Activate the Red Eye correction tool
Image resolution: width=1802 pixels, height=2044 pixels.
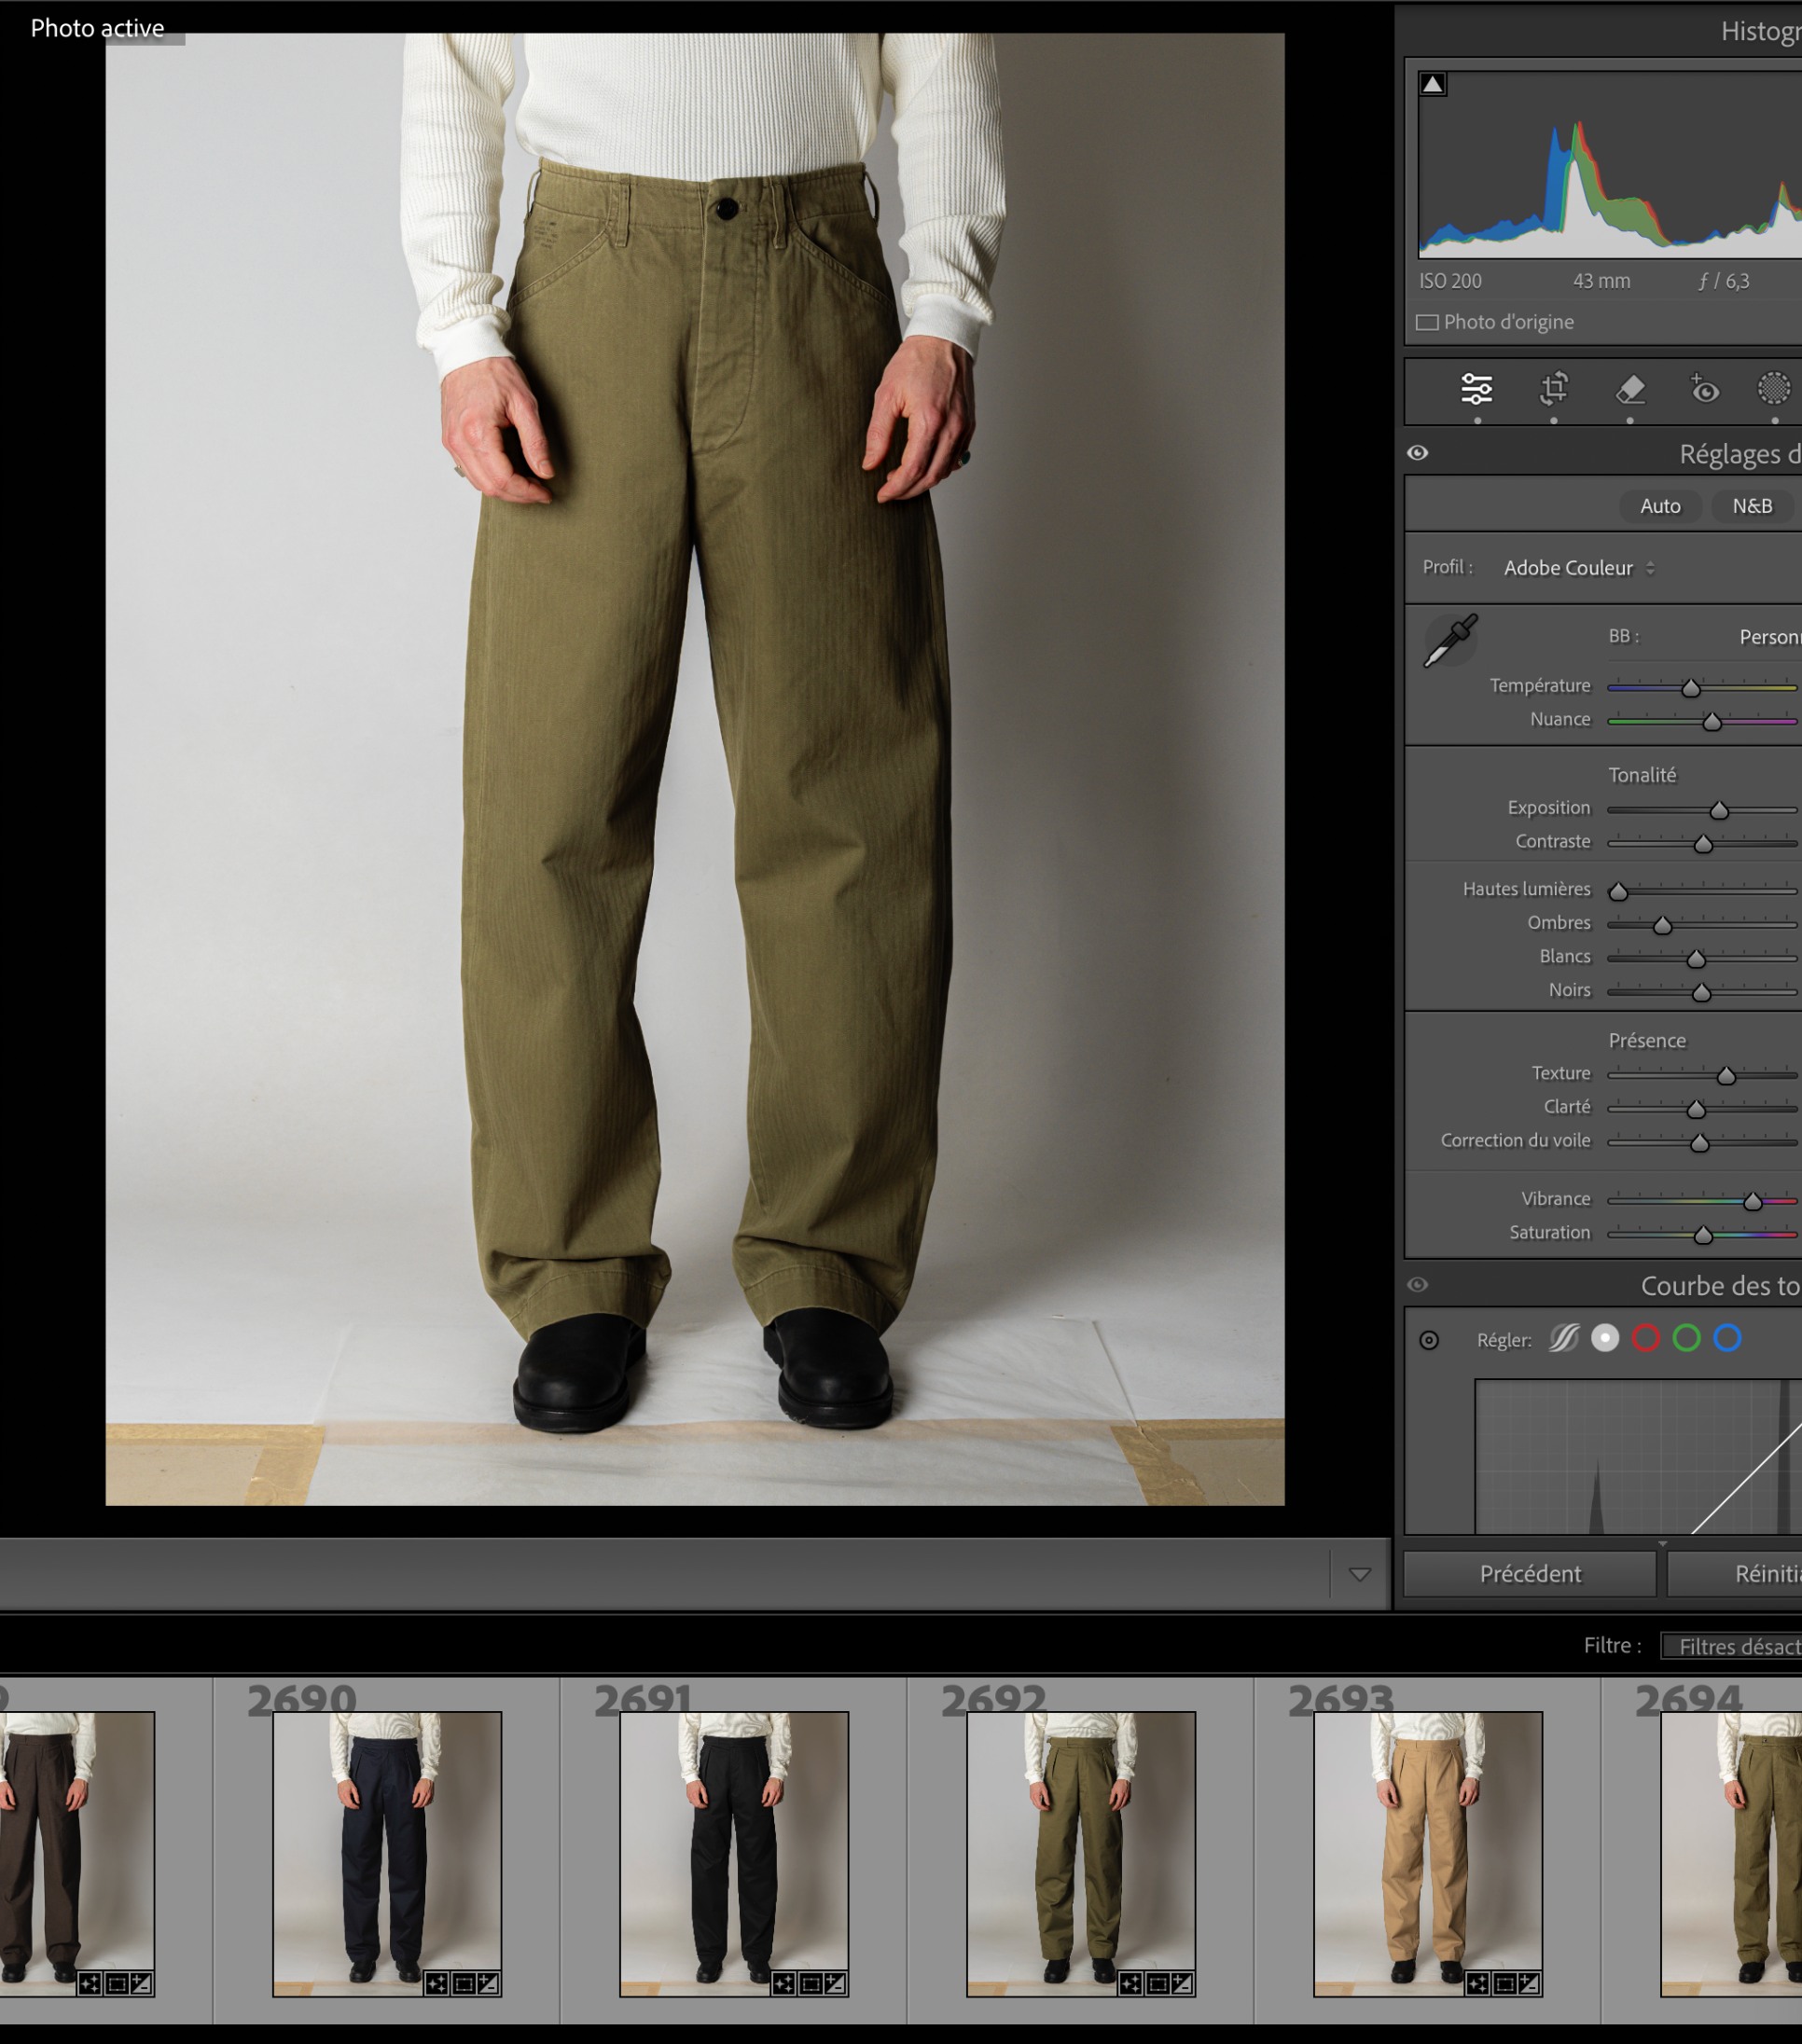point(1704,389)
